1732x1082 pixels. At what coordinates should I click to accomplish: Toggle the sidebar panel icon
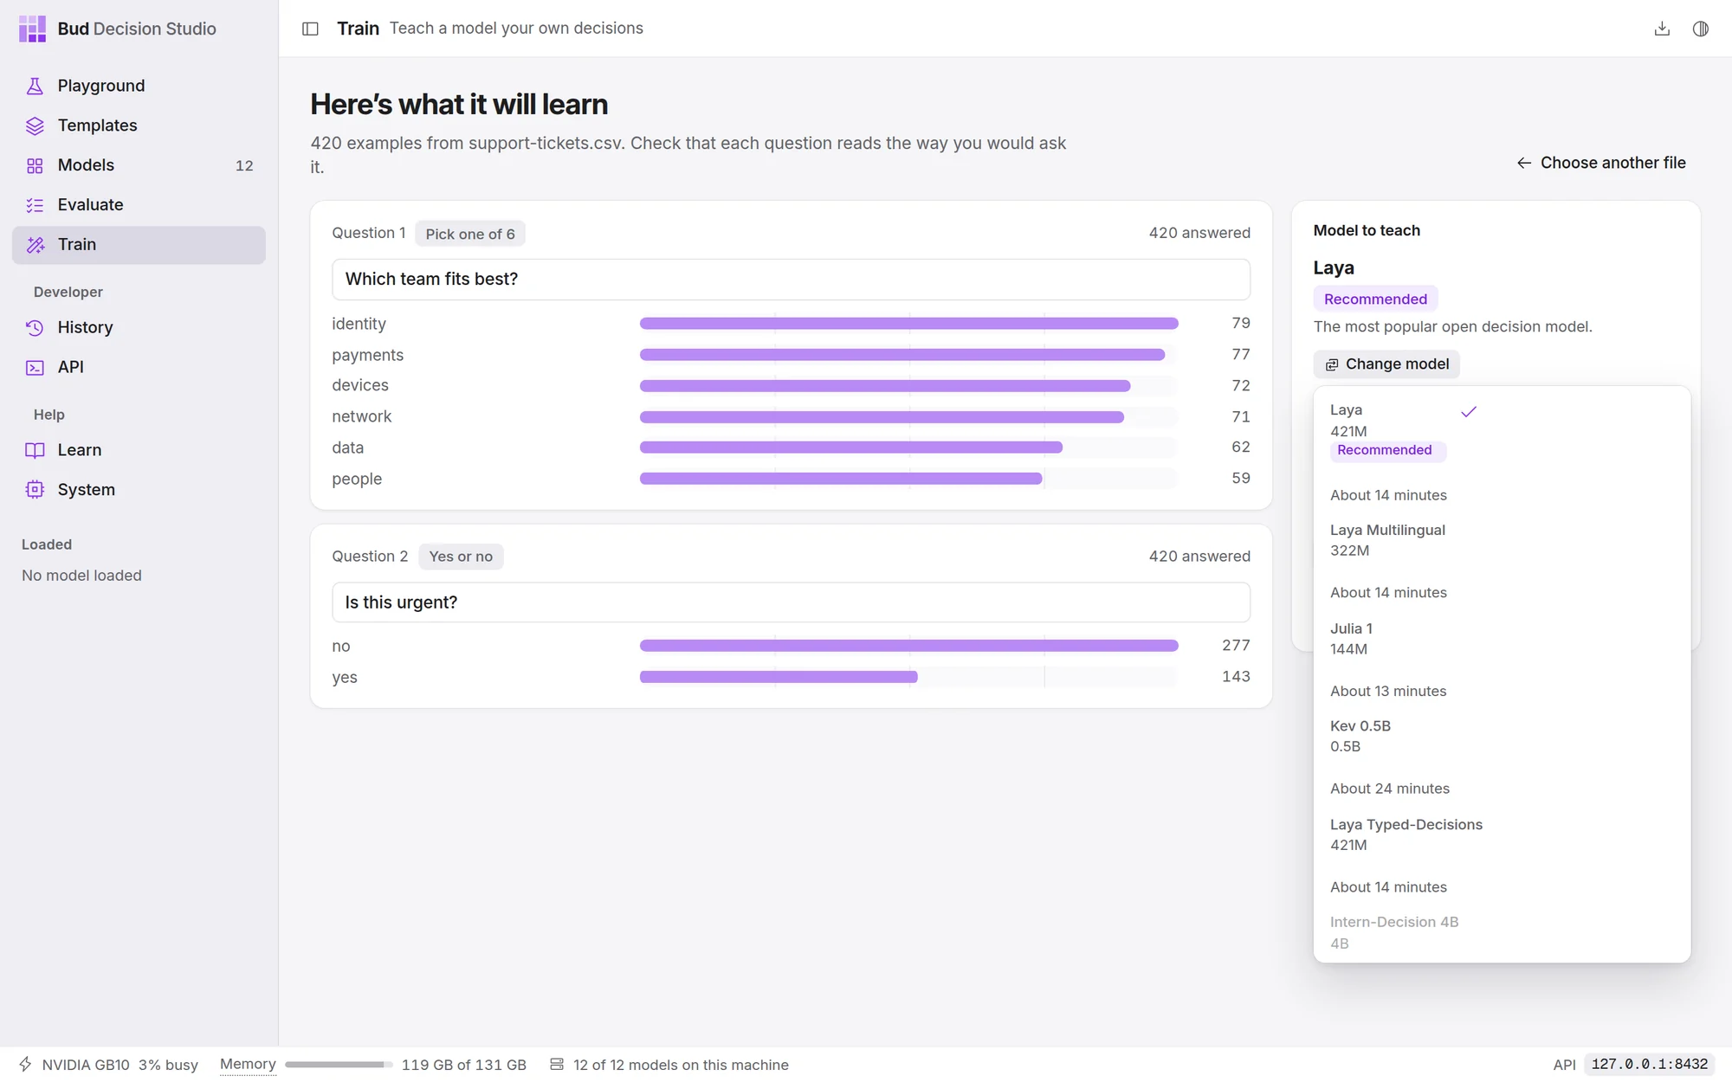pos(310,29)
